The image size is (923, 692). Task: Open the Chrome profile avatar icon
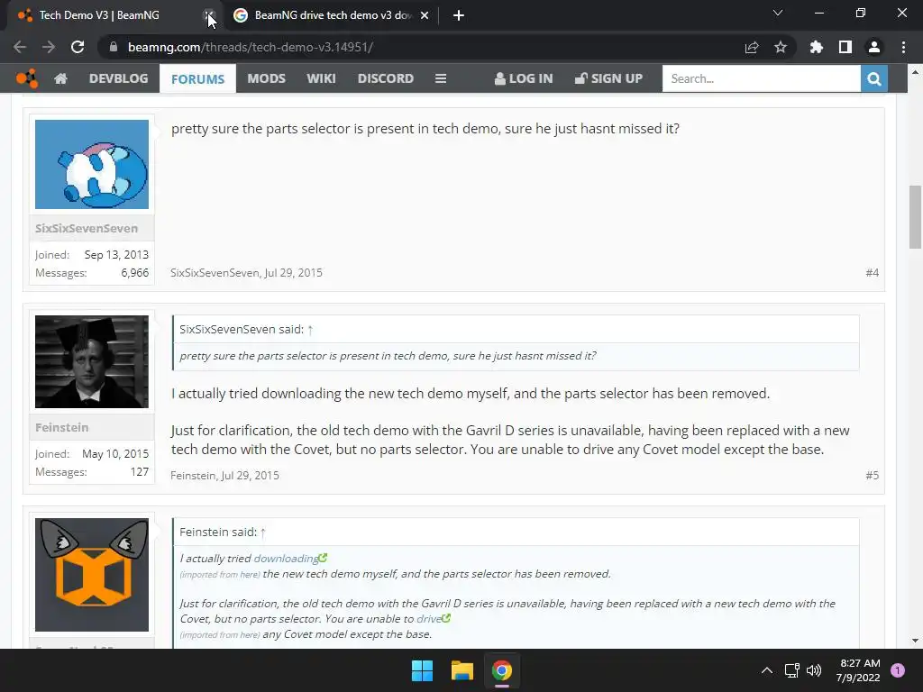[x=874, y=47]
